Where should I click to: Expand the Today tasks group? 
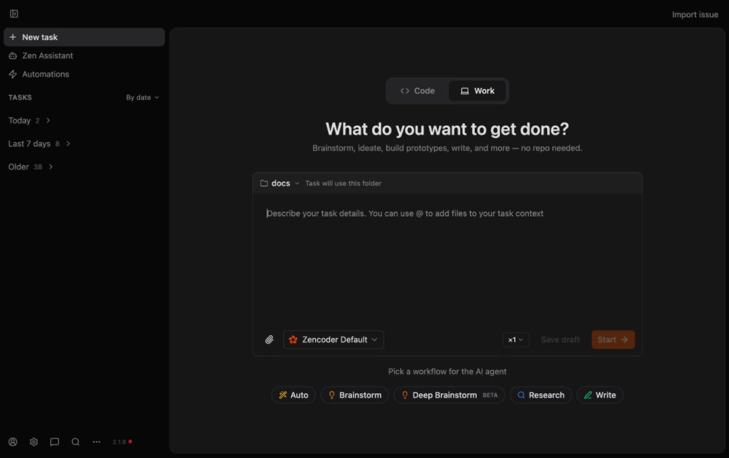29,121
